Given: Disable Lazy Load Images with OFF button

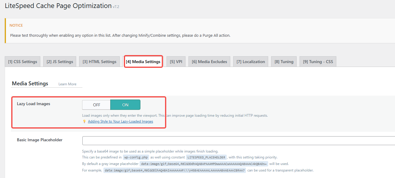Looking at the screenshot, I should click(x=96, y=105).
